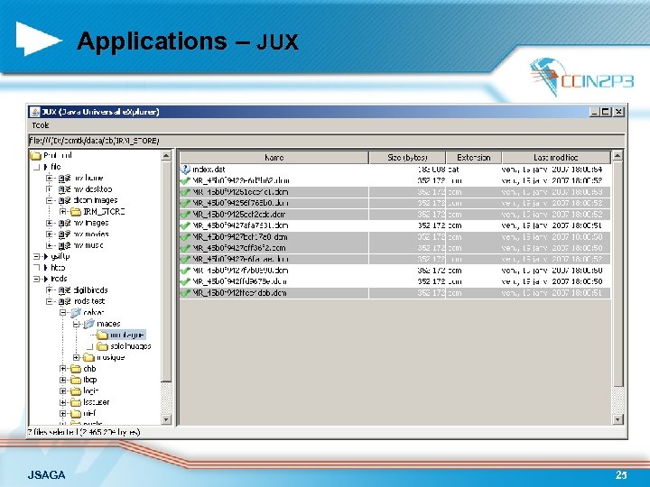Click the lsstuser folder icon
Screen dimensions: 650x487
click(76, 402)
